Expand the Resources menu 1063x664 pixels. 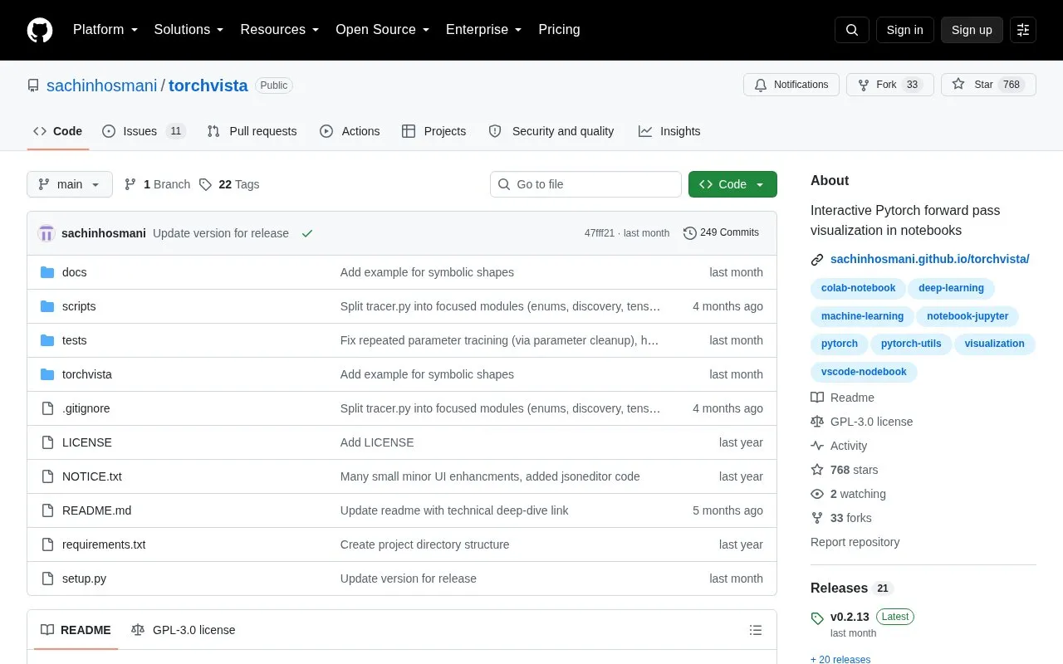(x=280, y=30)
